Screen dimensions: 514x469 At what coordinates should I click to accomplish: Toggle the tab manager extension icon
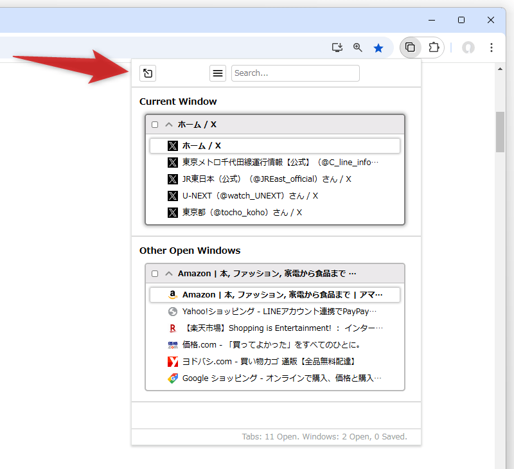pos(410,48)
